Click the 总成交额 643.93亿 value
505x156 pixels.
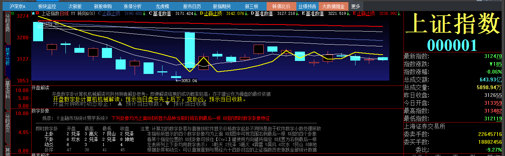pos(491,79)
